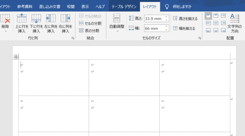Click Split Cells (セルの分割)
The image size is (245, 136).
pos(90,23)
